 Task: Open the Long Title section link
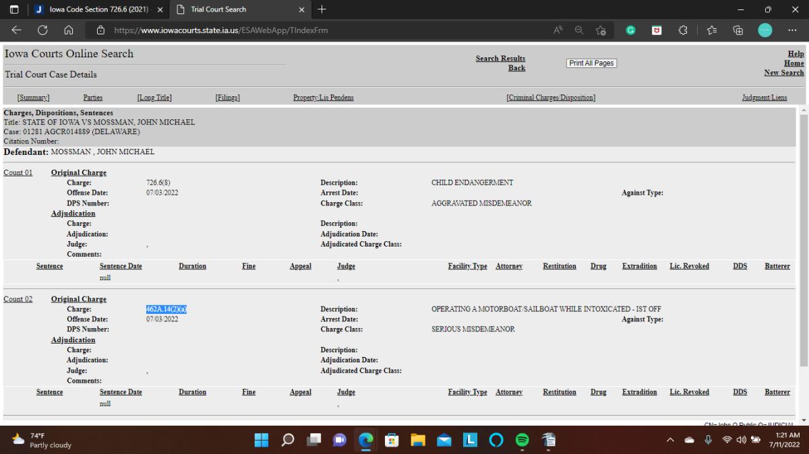point(154,98)
